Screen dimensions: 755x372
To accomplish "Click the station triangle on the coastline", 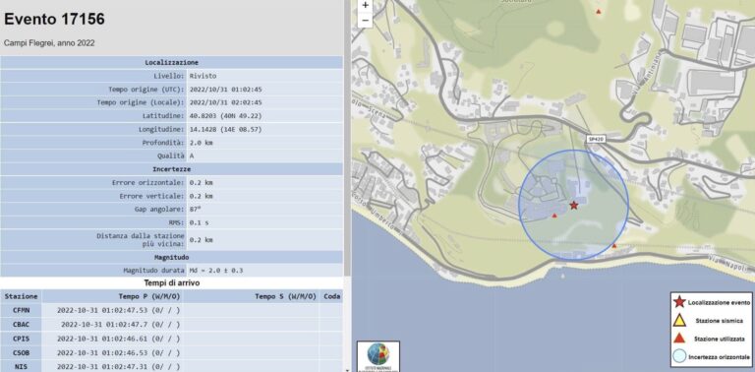I will point(613,246).
